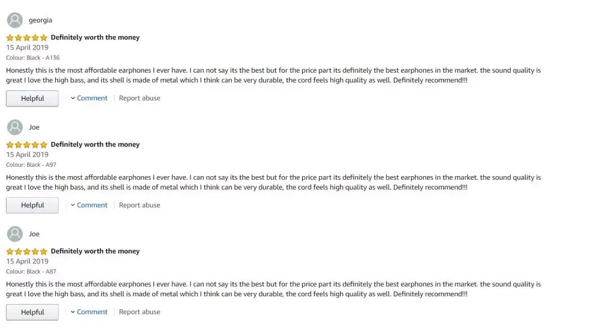Click star rating on Black - A87 review
This screenshot has height=330, width=608.
coord(27,251)
